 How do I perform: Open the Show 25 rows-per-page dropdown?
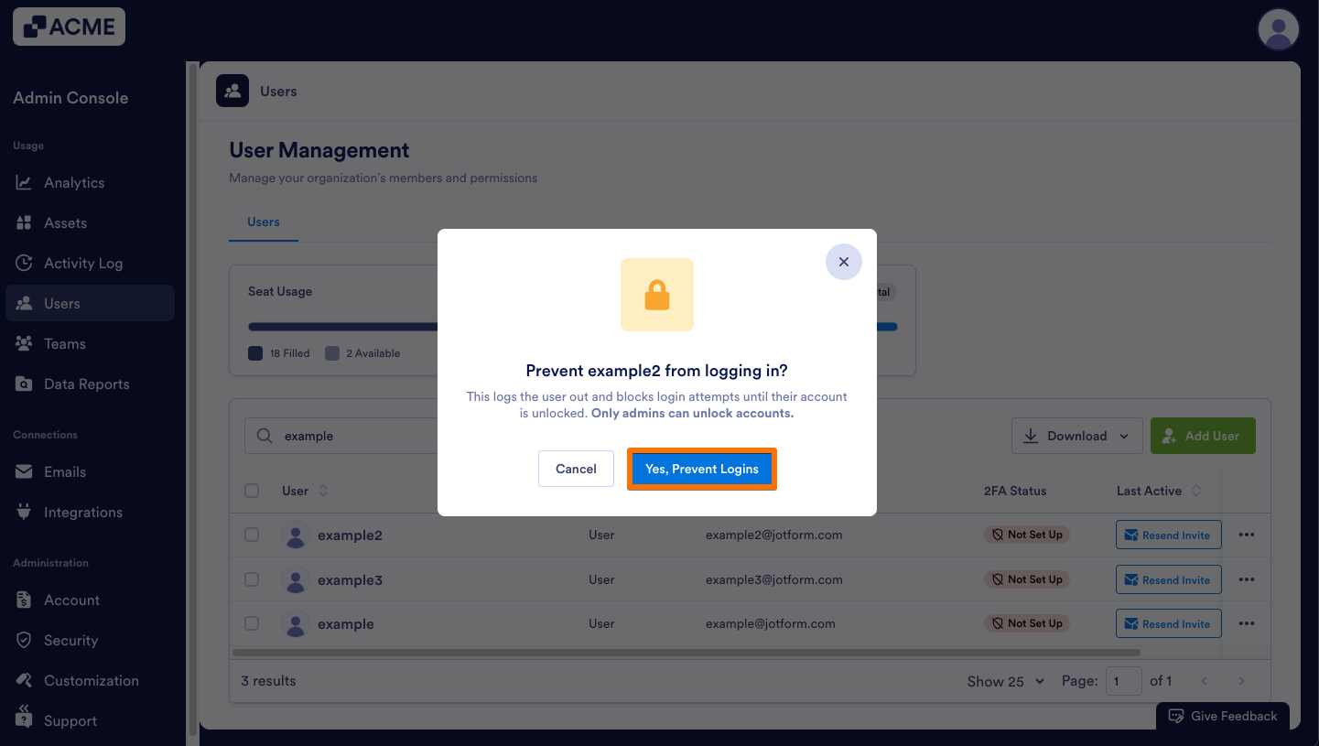(x=1005, y=681)
